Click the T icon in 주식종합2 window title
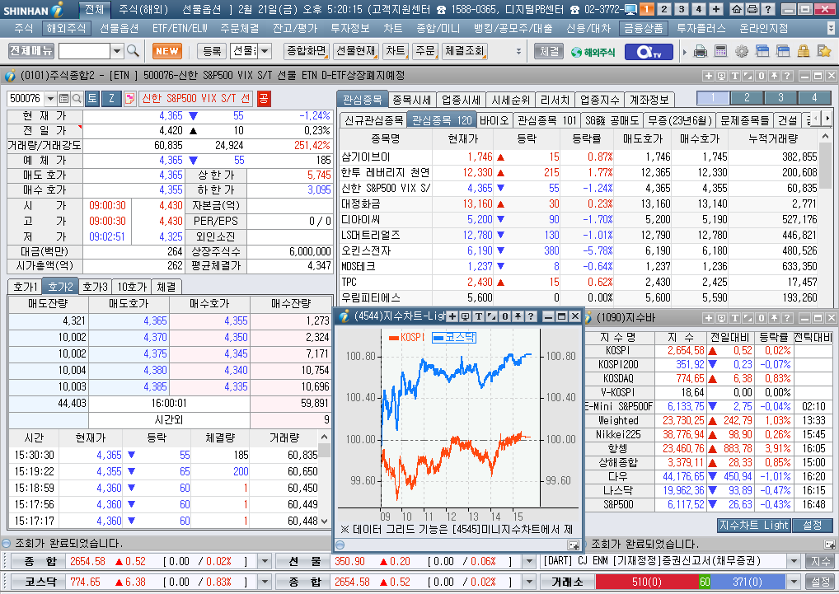This screenshot has width=839, height=594. point(735,76)
